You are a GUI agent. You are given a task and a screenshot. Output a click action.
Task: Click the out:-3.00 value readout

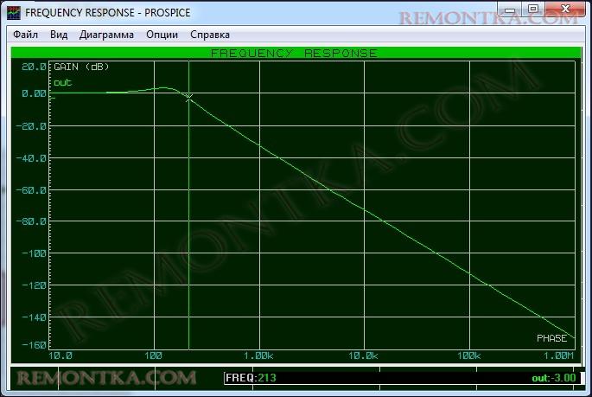coord(552,378)
